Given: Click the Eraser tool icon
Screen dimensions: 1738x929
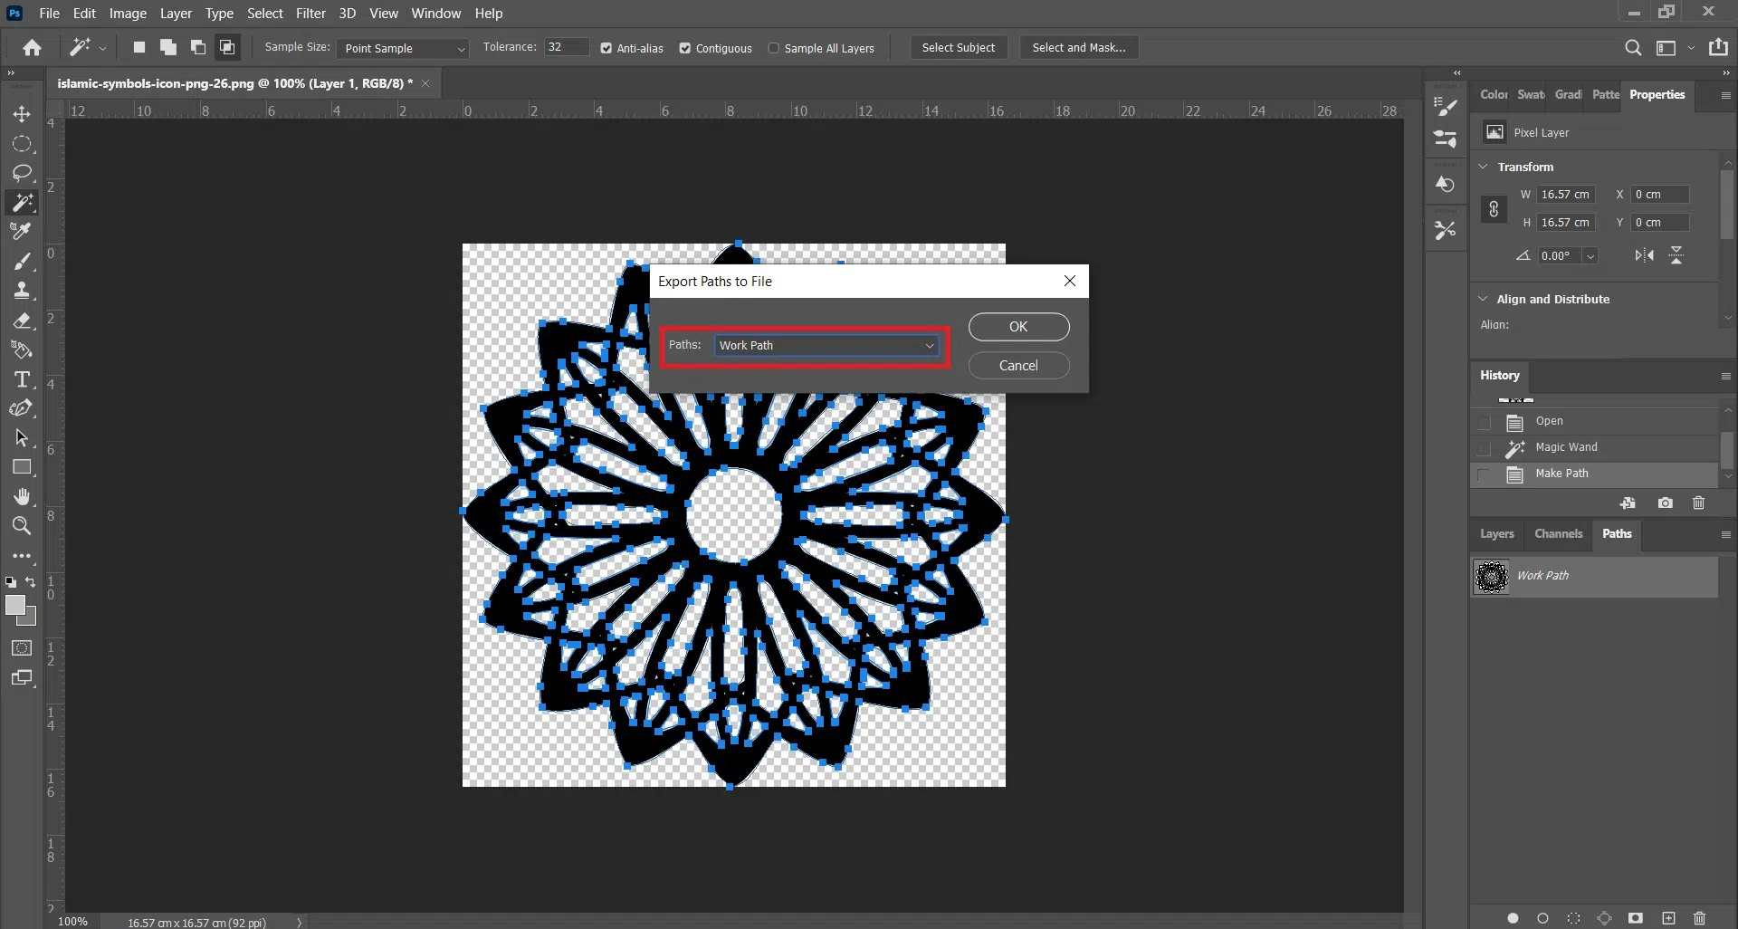Looking at the screenshot, I should click(x=22, y=321).
